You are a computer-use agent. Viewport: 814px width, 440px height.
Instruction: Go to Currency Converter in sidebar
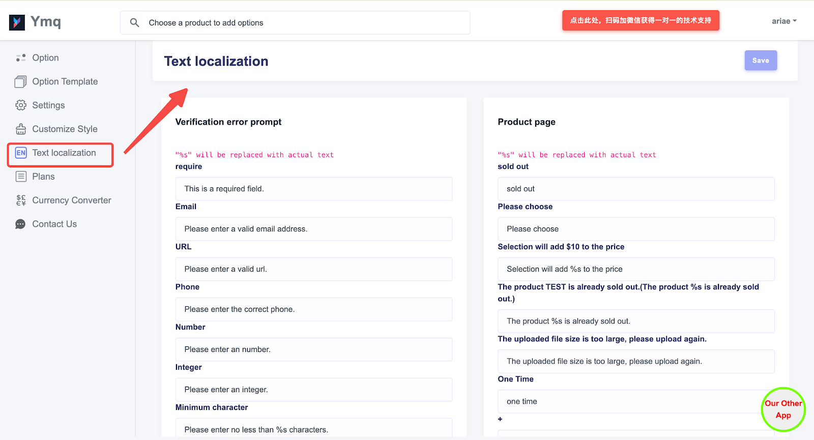(71, 200)
